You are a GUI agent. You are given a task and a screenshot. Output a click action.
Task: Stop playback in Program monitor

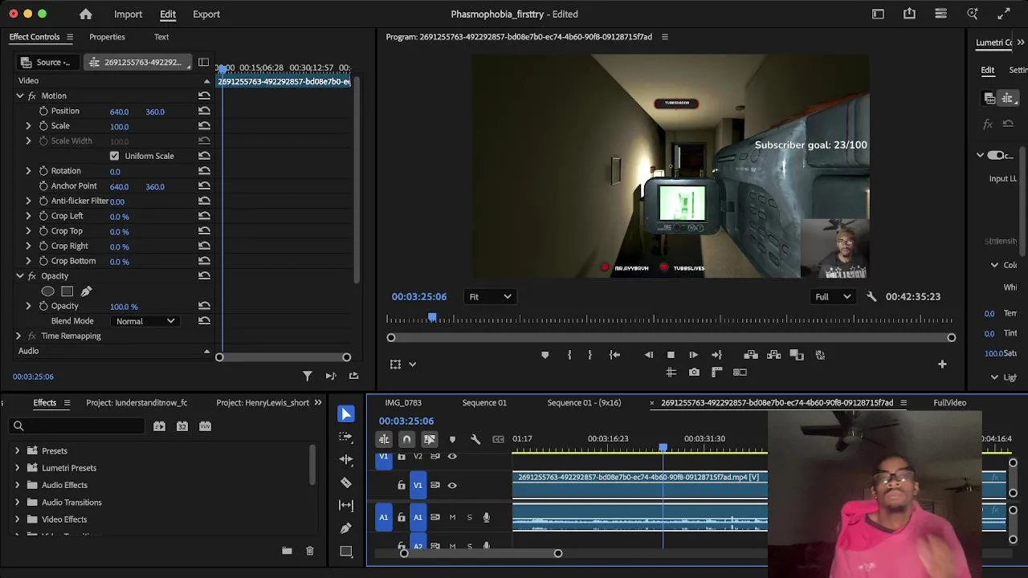[671, 355]
